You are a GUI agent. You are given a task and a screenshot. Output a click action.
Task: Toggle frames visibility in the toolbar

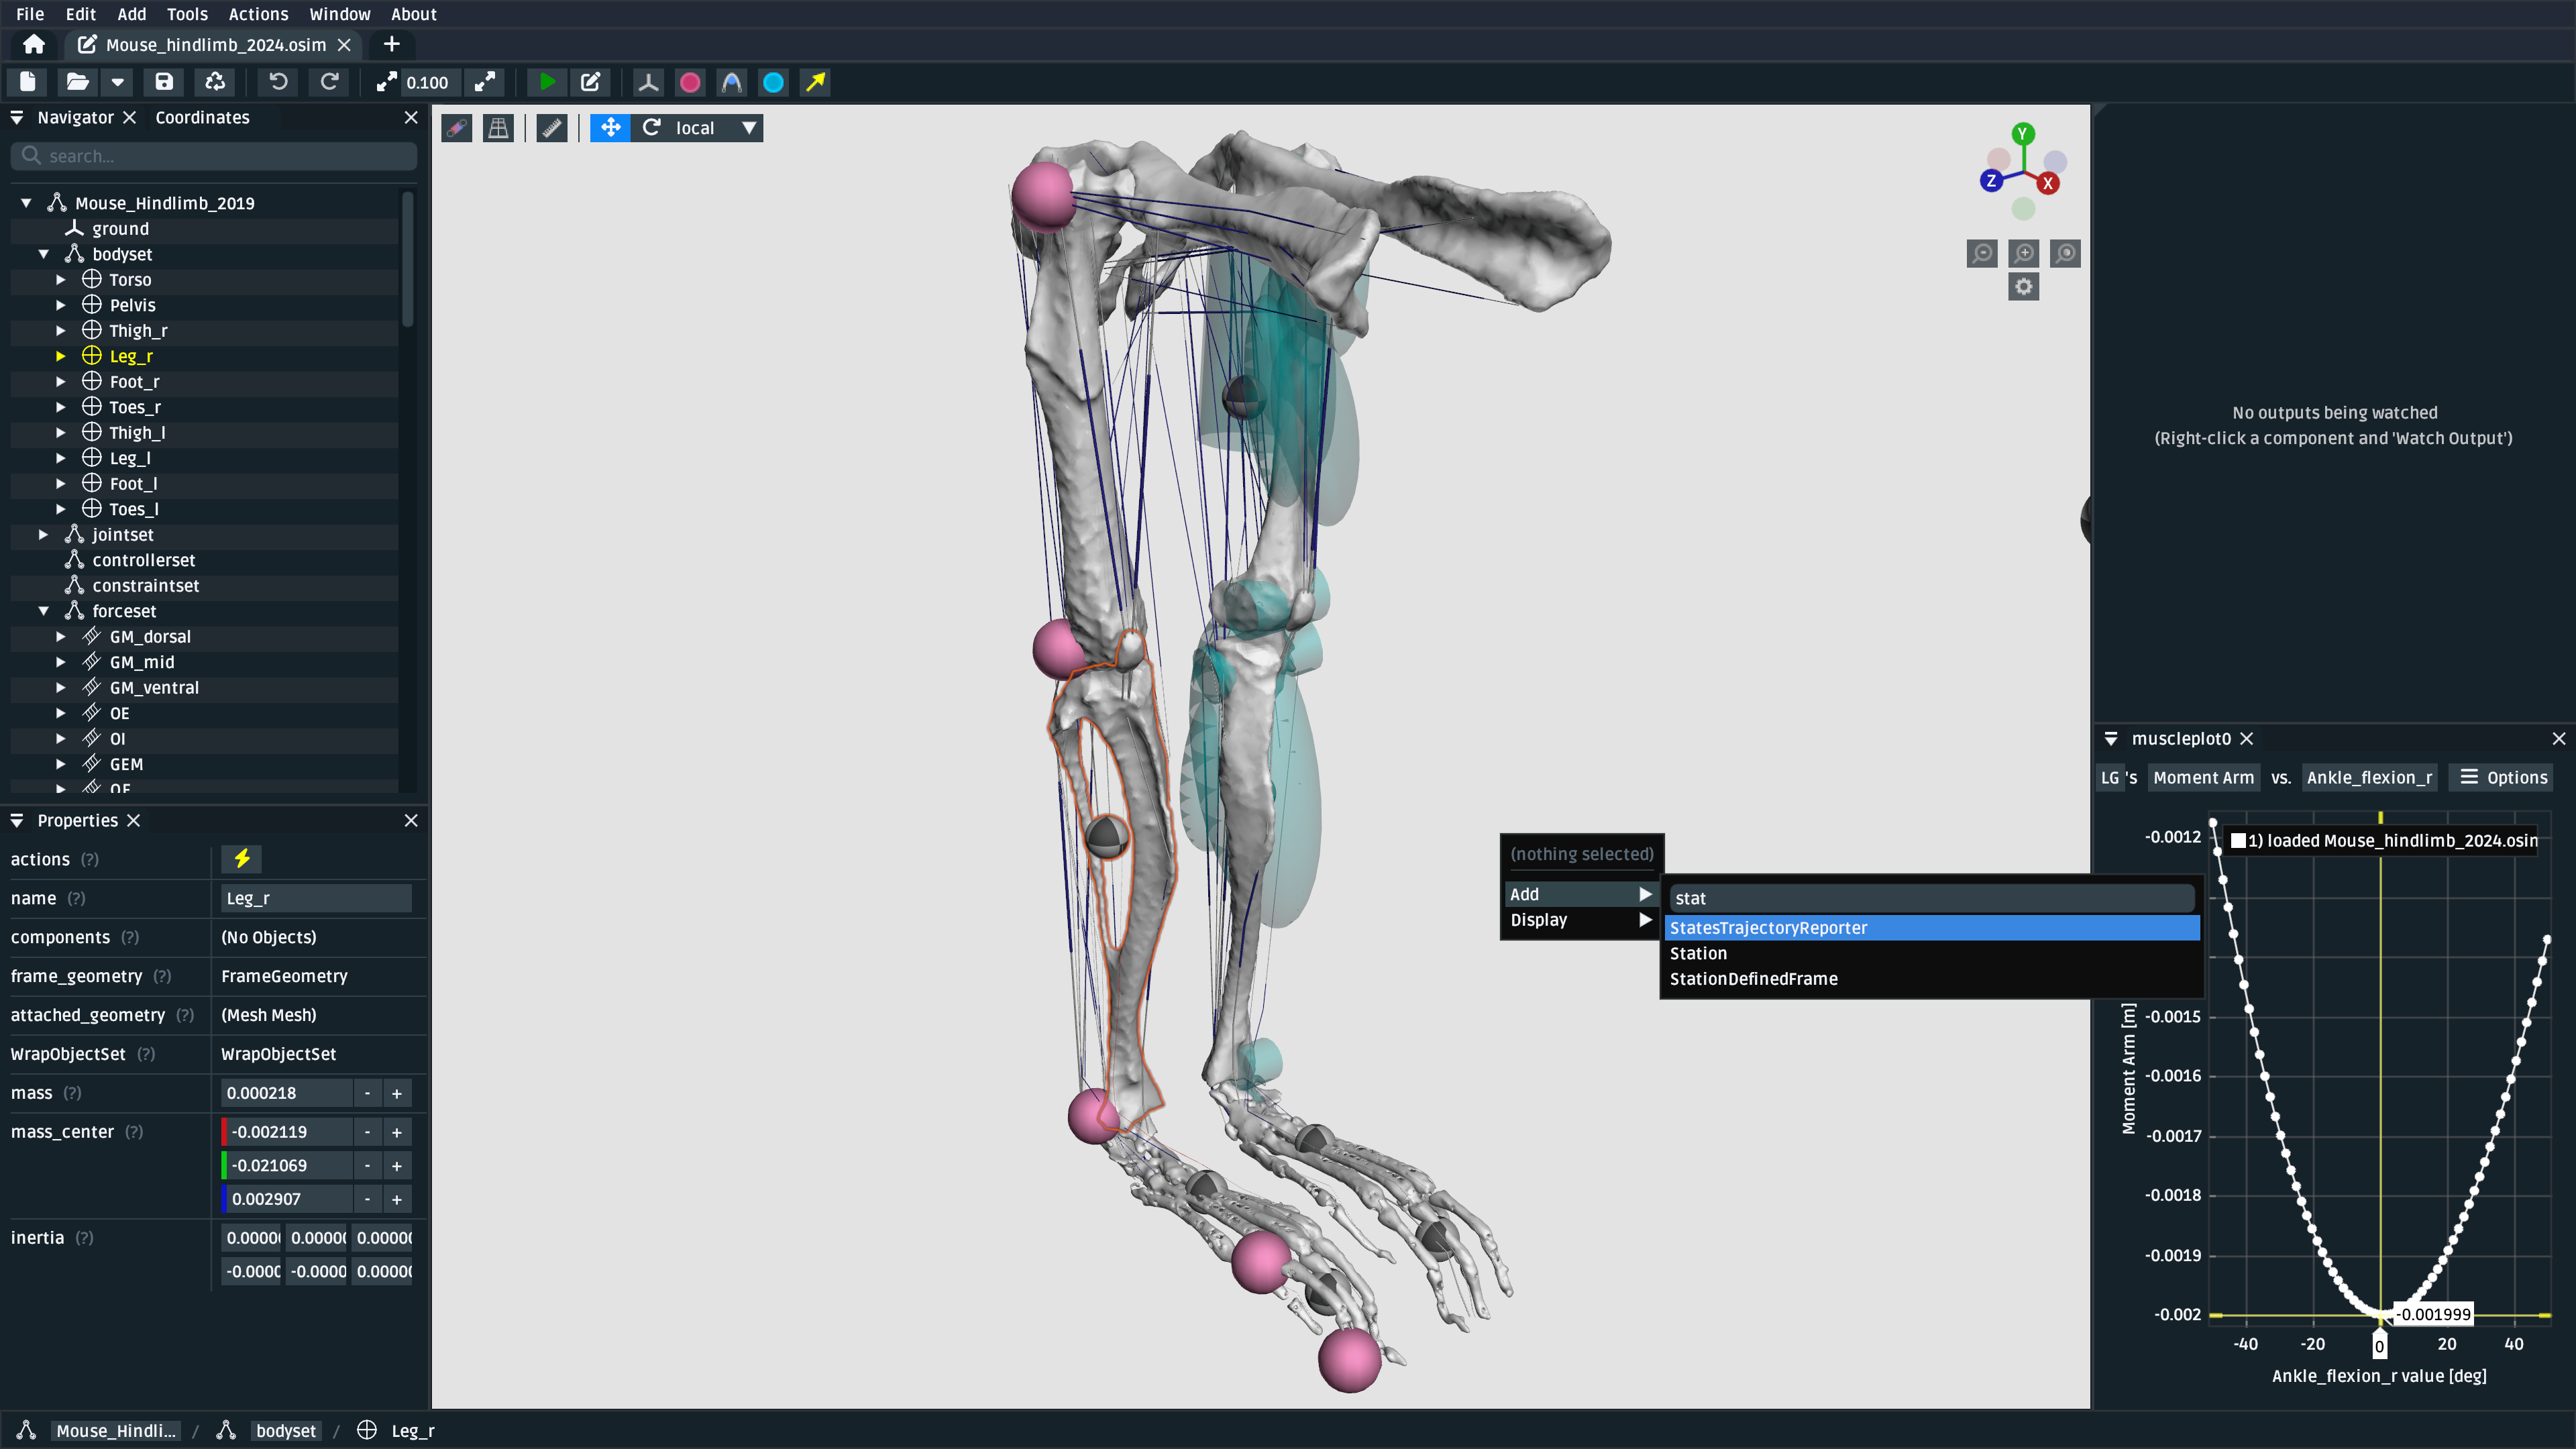coord(648,82)
